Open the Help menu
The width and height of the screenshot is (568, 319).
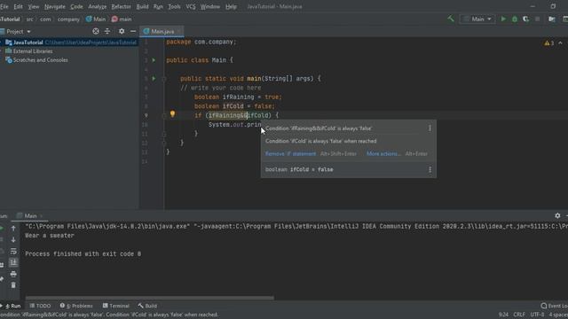coord(231,6)
